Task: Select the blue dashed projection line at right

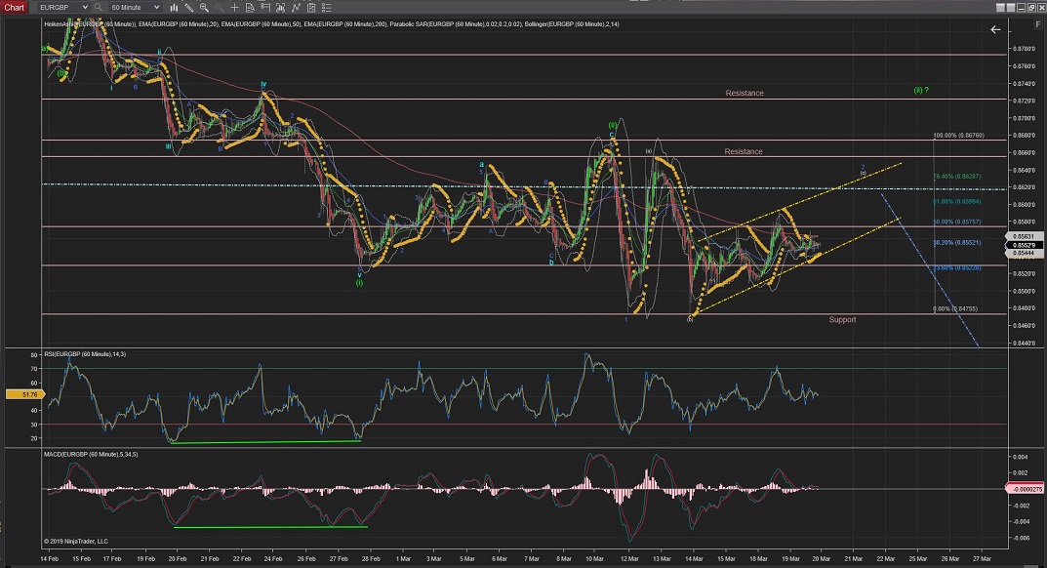Action: tap(930, 270)
